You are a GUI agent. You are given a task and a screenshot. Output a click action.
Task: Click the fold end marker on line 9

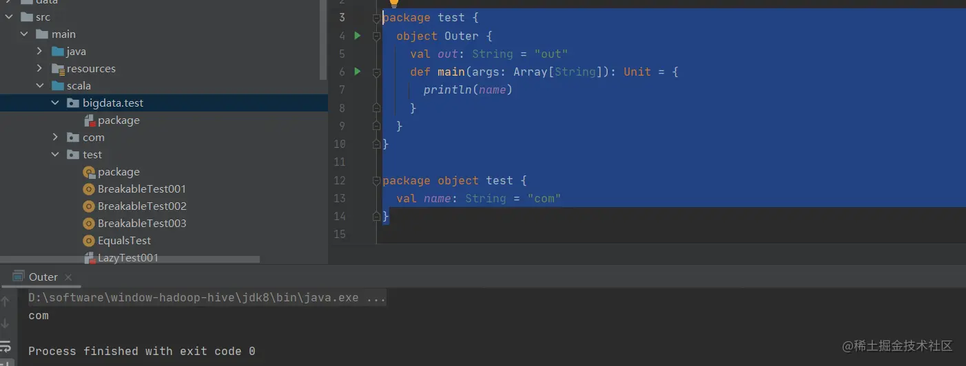[x=377, y=126]
